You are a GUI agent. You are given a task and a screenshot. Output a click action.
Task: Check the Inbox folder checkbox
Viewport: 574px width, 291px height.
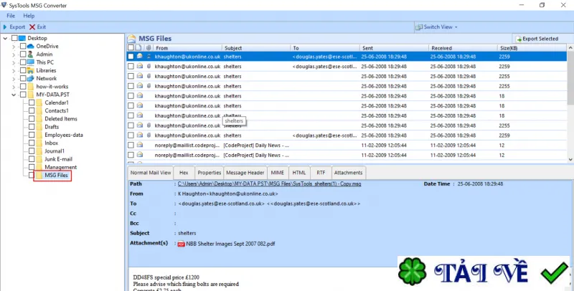tap(32, 143)
